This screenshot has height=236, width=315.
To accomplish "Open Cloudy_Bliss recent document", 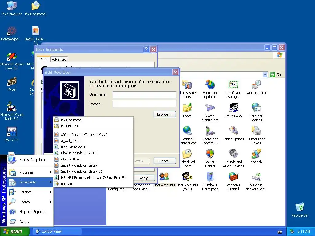I will pyautogui.click(x=93, y=159).
